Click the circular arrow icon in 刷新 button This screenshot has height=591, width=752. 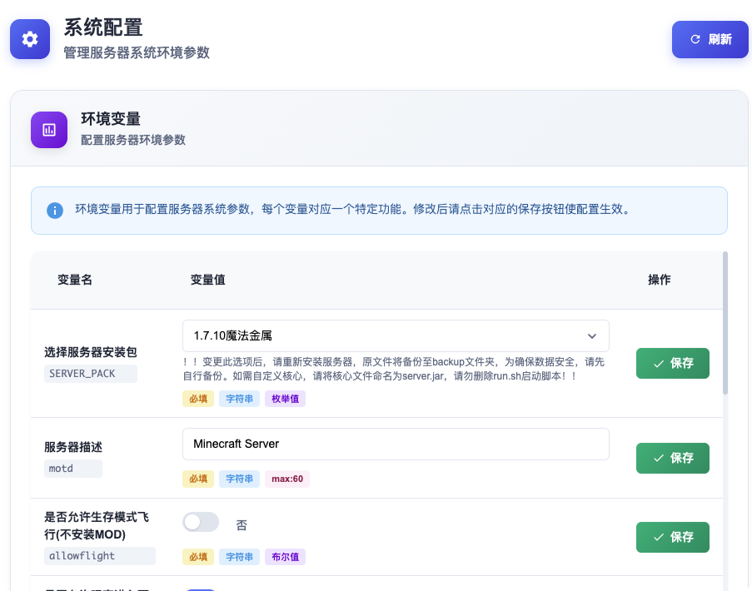tap(695, 39)
